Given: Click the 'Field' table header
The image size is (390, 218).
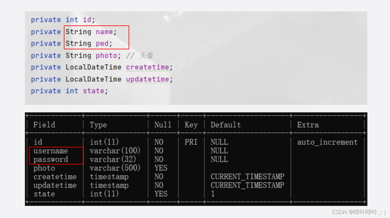Looking at the screenshot, I should (x=44, y=125).
